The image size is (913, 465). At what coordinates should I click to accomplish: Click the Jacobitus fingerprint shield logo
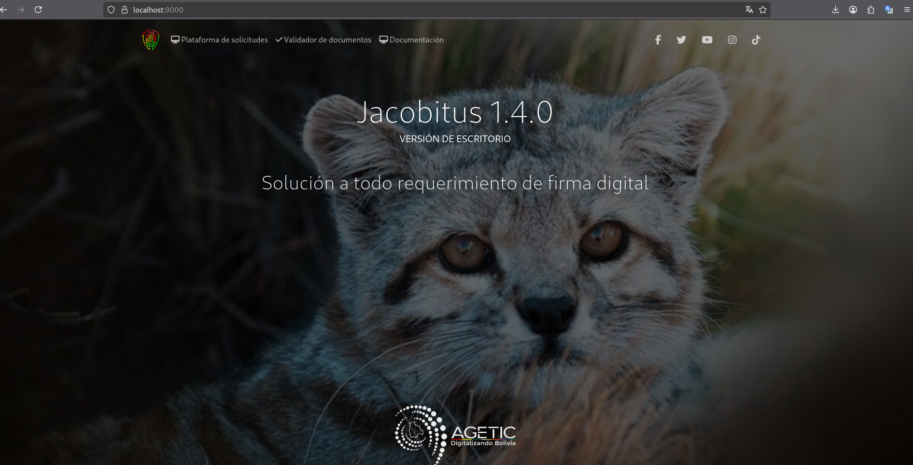151,40
